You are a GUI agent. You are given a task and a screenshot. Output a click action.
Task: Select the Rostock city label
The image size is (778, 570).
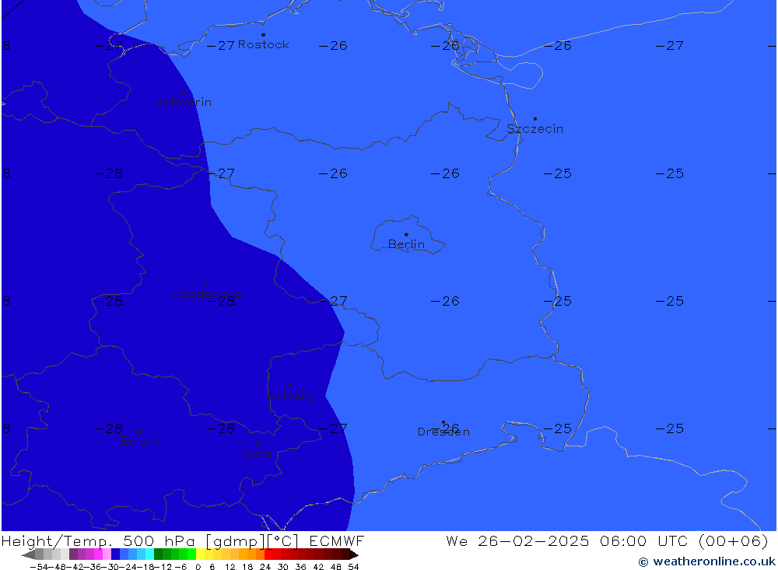(x=264, y=44)
